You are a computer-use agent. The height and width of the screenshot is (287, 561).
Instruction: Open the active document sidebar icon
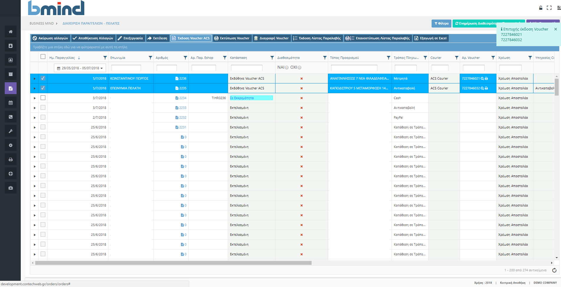tap(11, 88)
